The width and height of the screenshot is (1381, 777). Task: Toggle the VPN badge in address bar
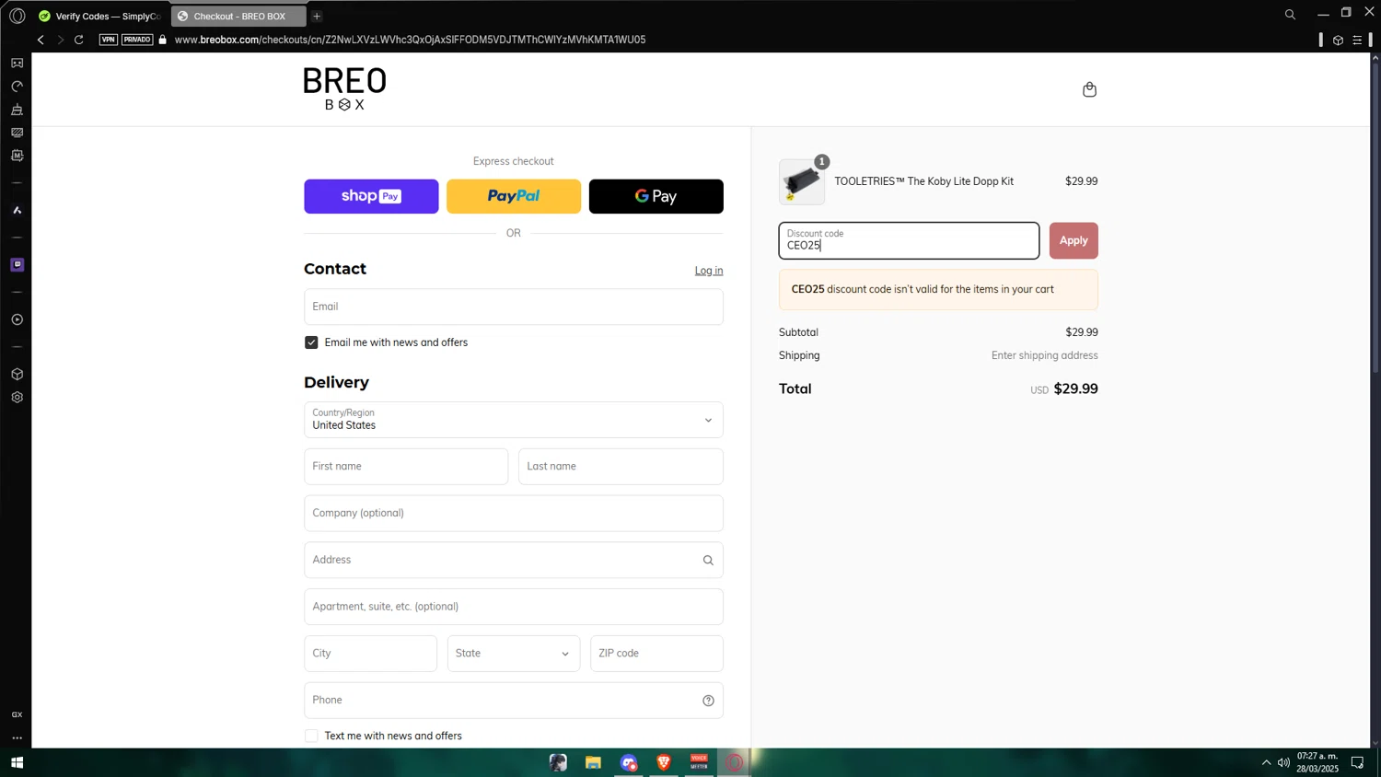pyautogui.click(x=109, y=40)
